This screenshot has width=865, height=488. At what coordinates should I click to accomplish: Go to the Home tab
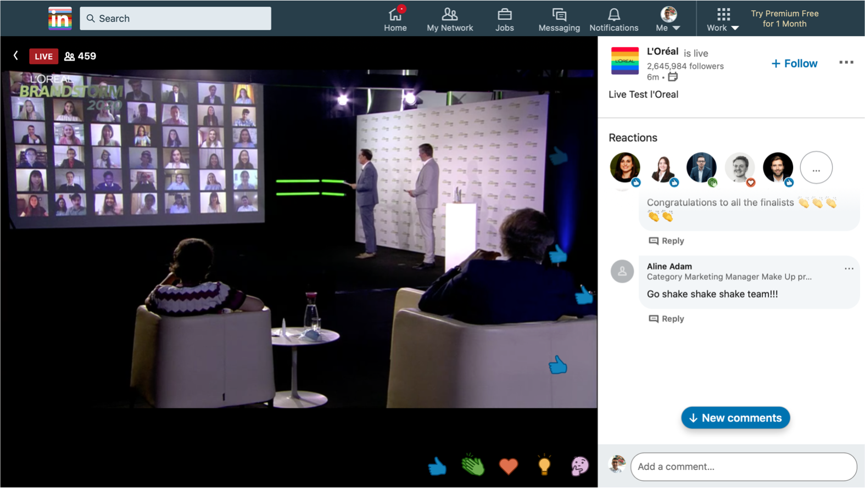point(395,19)
